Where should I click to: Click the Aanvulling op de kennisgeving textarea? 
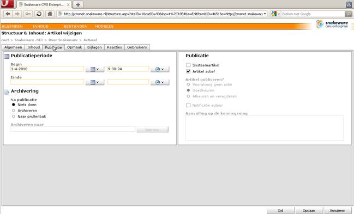265,128
